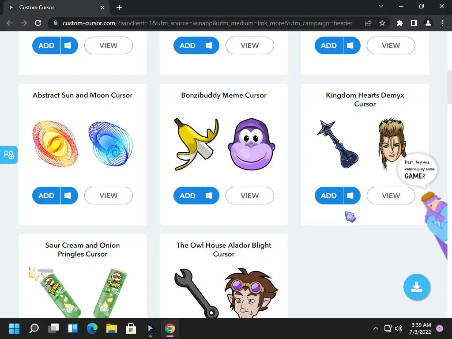Select the banana cursor image
Image resolution: width=452 pixels, height=339 pixels.
pyautogui.click(x=196, y=144)
